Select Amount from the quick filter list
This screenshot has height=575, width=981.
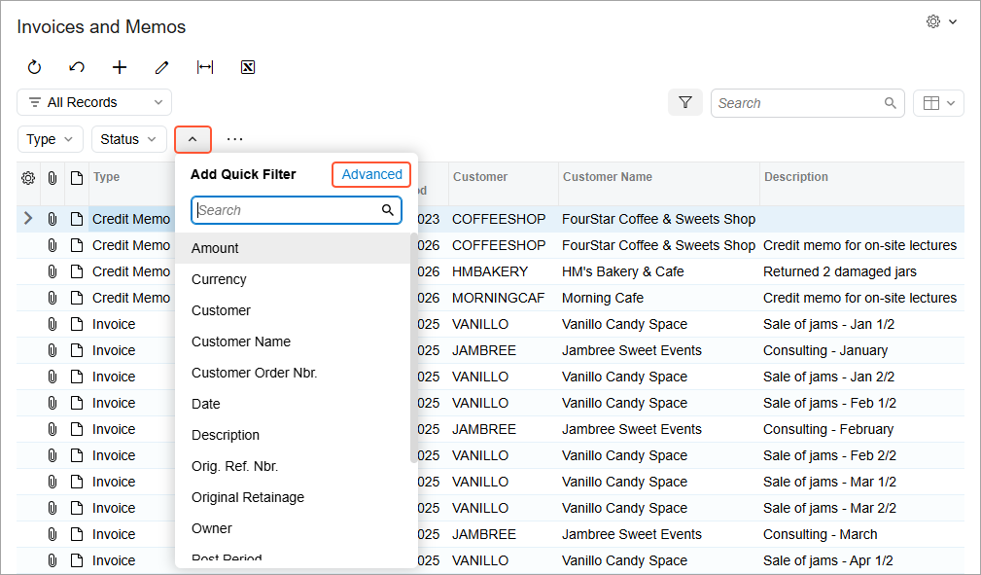(215, 248)
